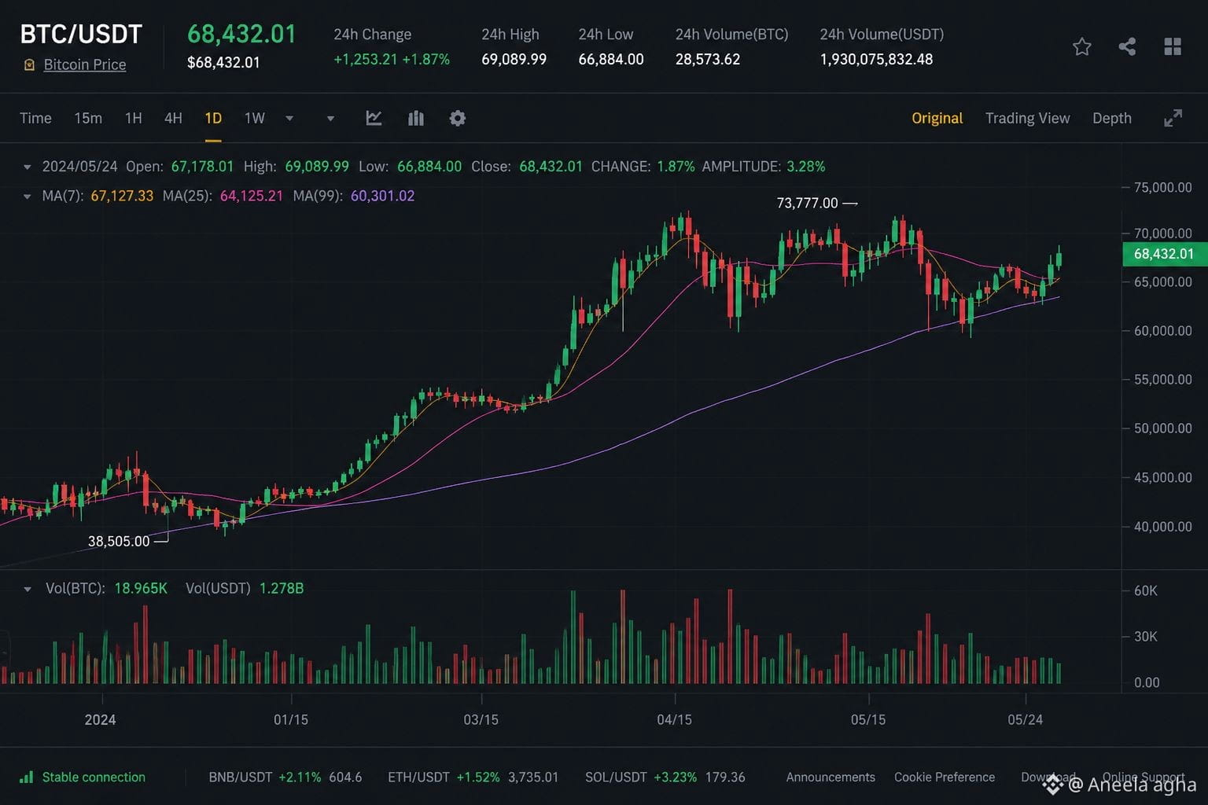
Task: Click the 60K volume axis label
Action: click(x=1146, y=590)
